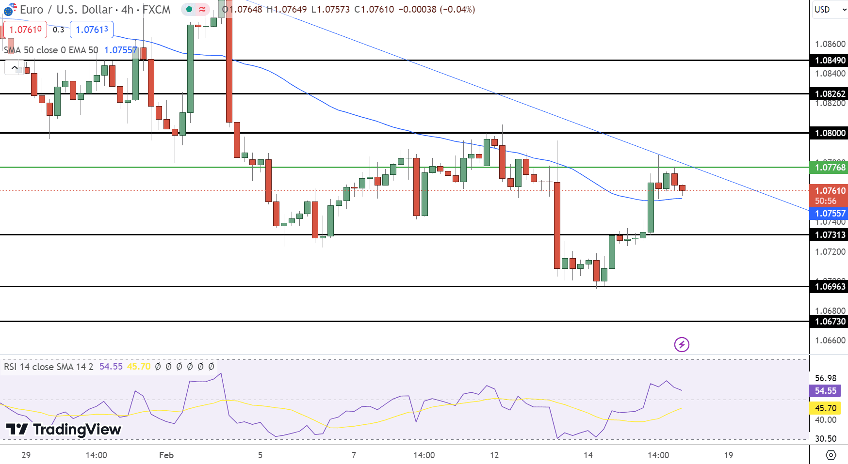Open the USD currency dropdown

click(x=830, y=9)
